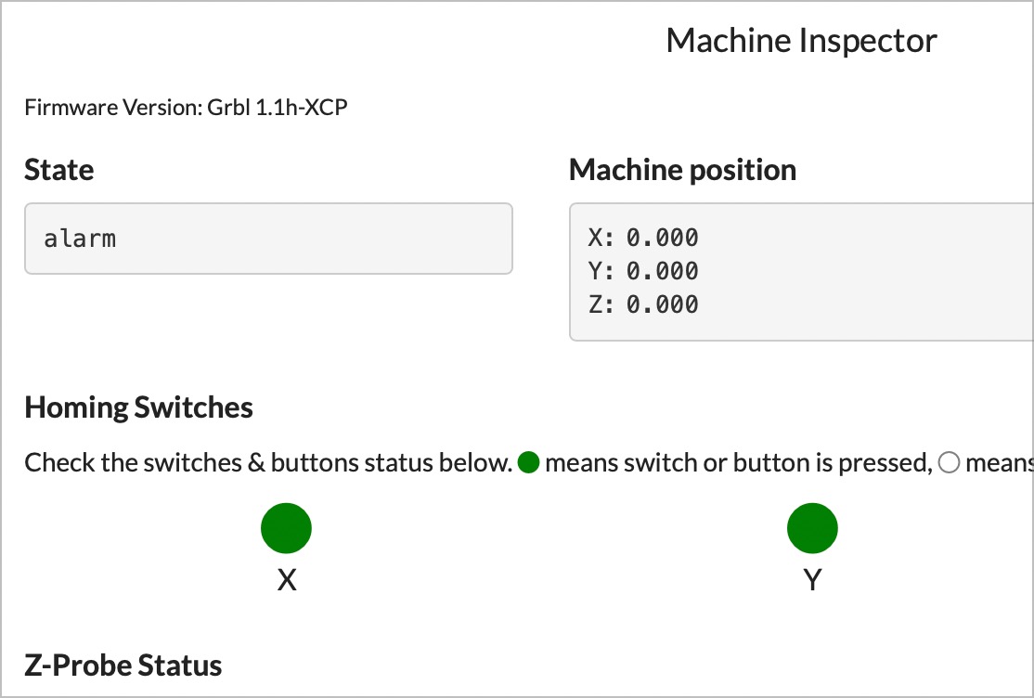Click the Y label under the indicator
This screenshot has width=1034, height=698.
click(x=812, y=580)
